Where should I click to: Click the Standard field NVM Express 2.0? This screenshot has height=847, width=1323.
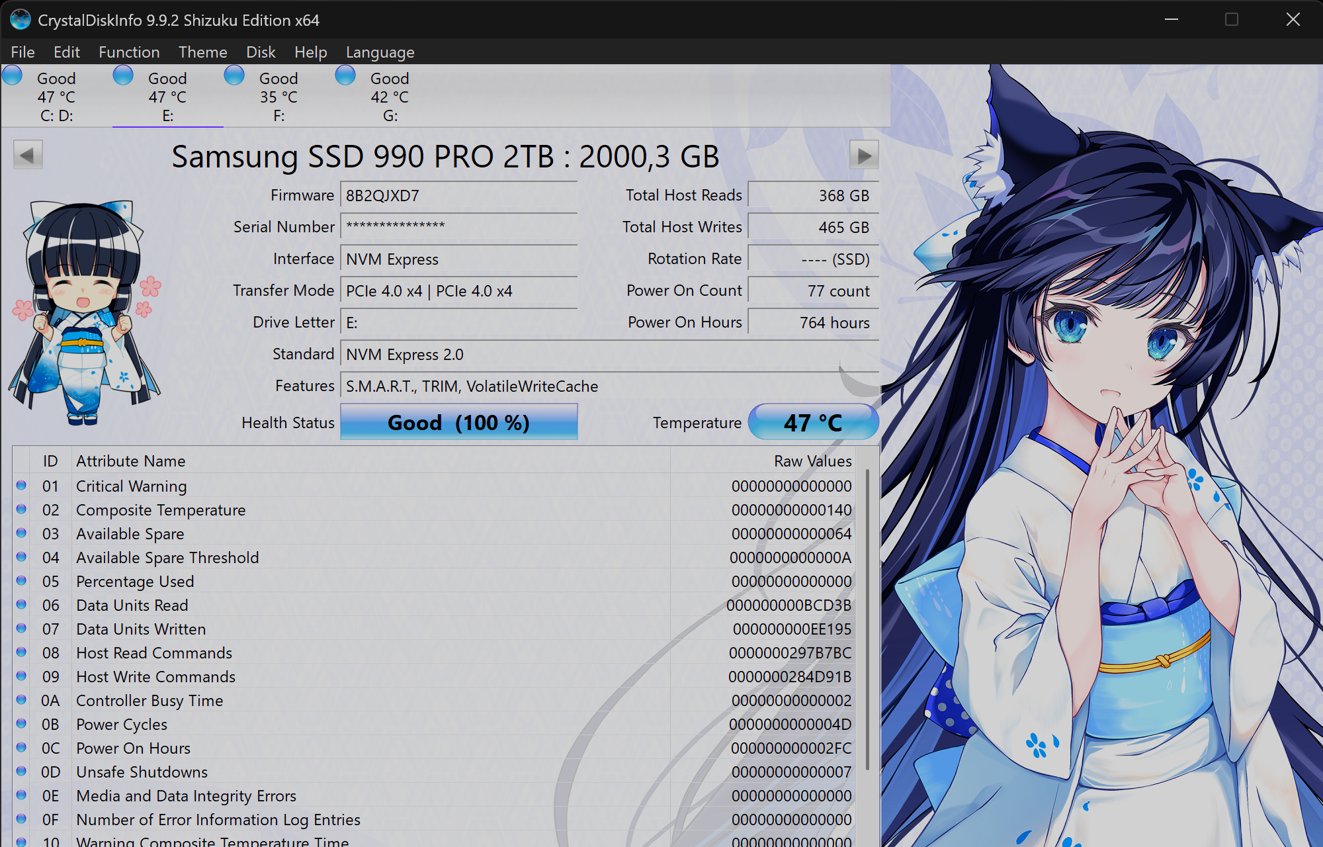pyautogui.click(x=610, y=355)
